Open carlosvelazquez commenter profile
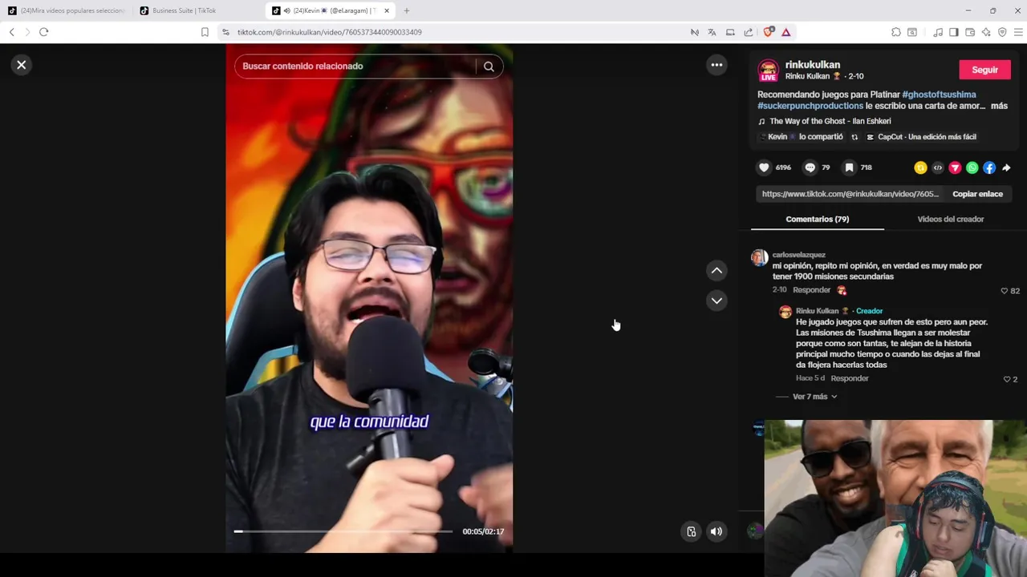This screenshot has height=577, width=1027. coord(798,255)
